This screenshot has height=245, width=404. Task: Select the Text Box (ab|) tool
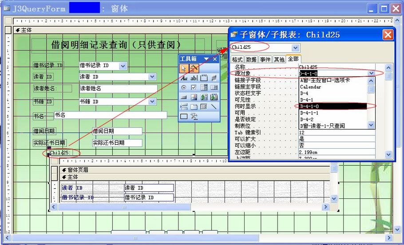[x=194, y=78]
